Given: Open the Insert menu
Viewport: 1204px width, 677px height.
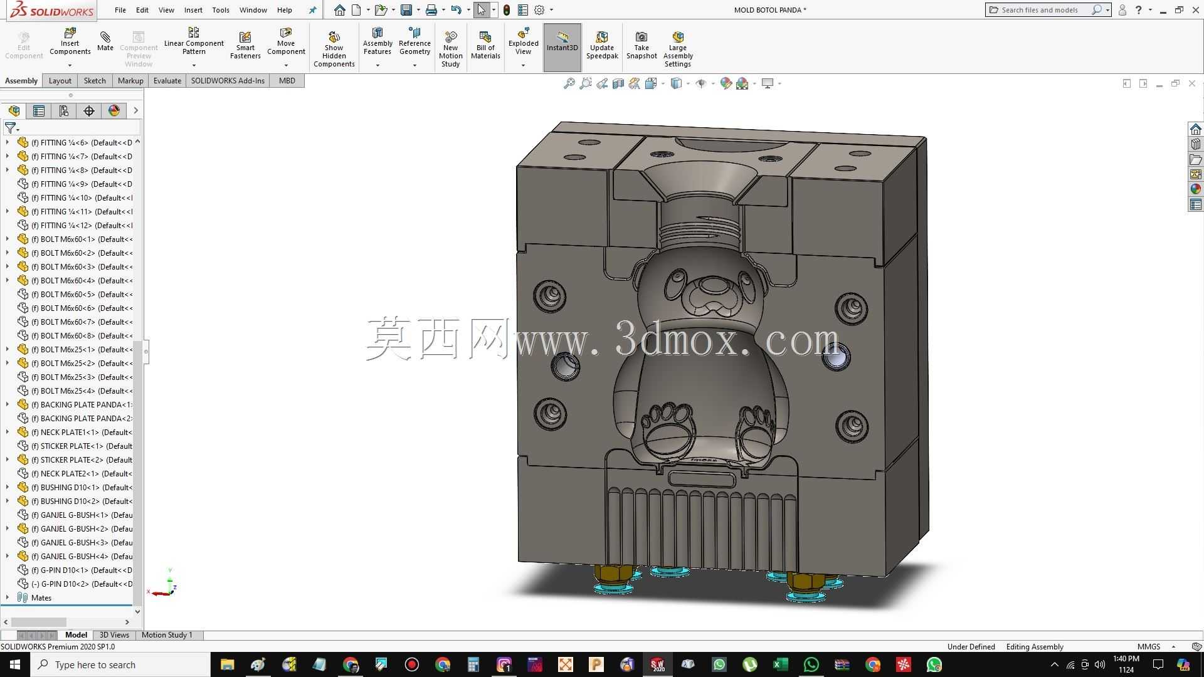Looking at the screenshot, I should [x=193, y=10].
